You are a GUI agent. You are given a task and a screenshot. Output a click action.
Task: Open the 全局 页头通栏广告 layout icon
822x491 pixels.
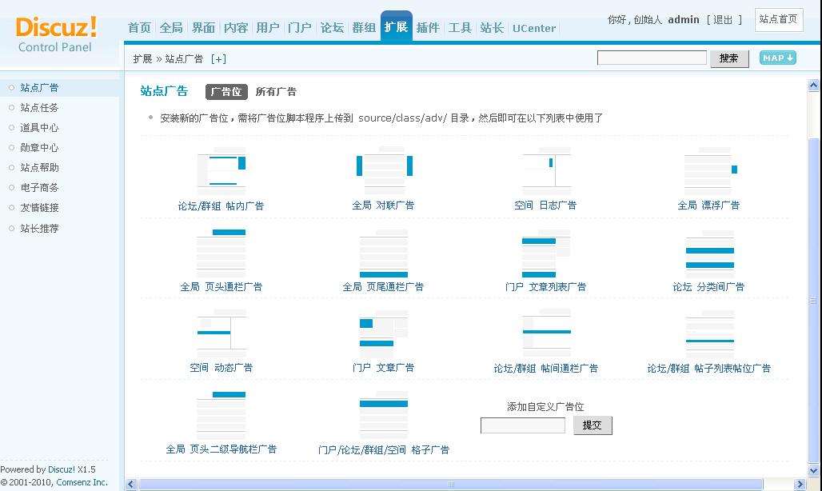tap(221, 253)
